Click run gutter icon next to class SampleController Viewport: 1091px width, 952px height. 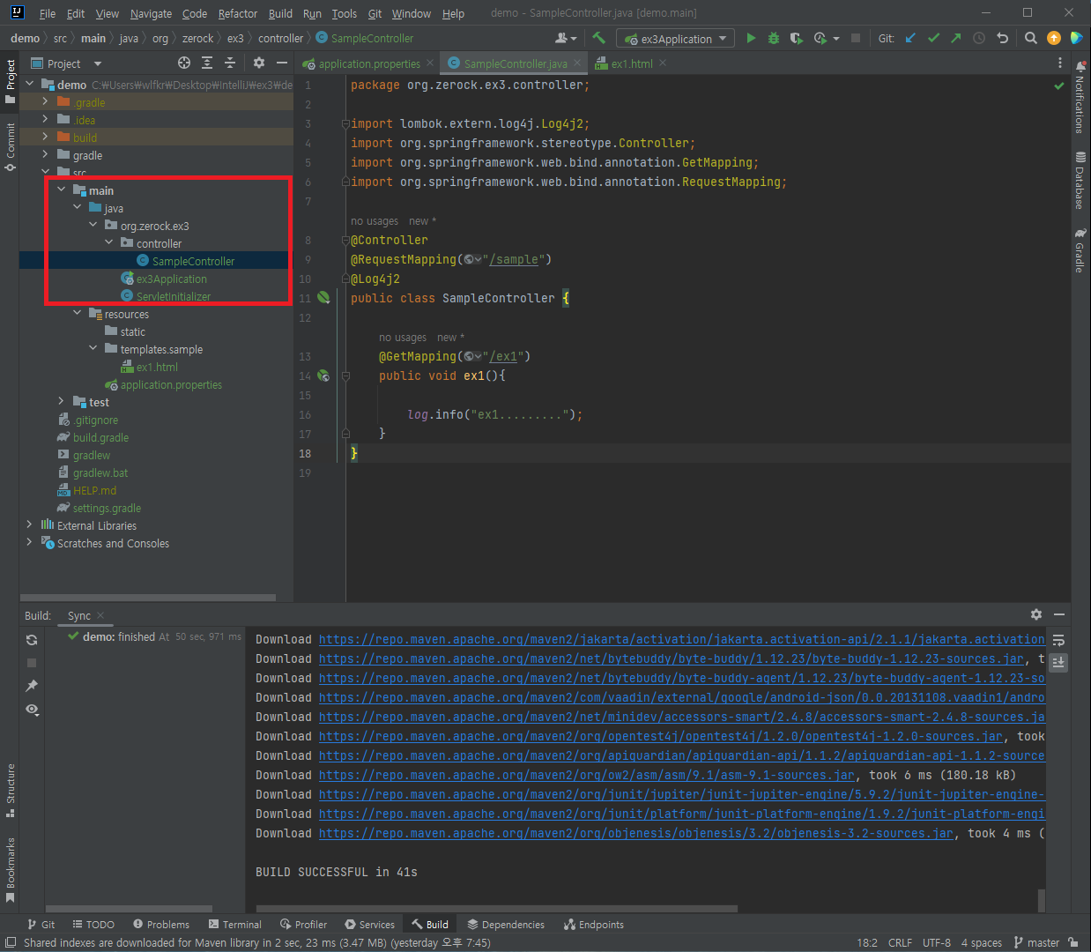pyautogui.click(x=323, y=298)
